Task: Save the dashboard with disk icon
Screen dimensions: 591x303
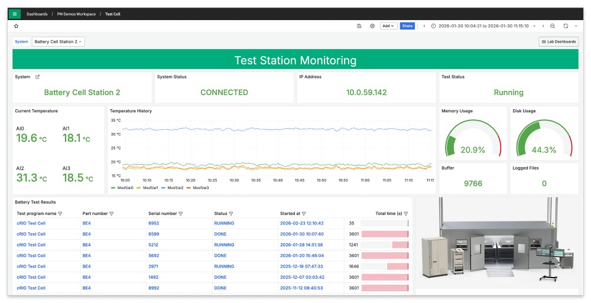Action: pos(359,26)
